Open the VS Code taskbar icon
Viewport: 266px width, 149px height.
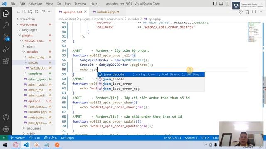pyautogui.click(x=26, y=145)
